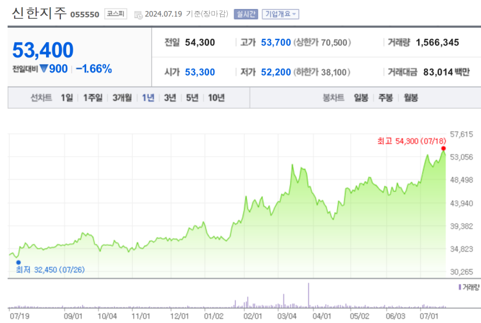Image resolution: width=481 pixels, height=323 pixels.
Task: Click the 최저 32,450 (07/26) label
Action: (50, 270)
